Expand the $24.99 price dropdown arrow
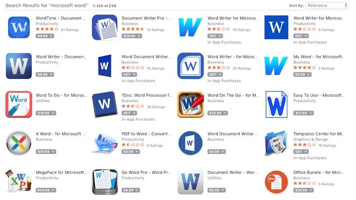This screenshot has height=200, width=356. click(225, 113)
